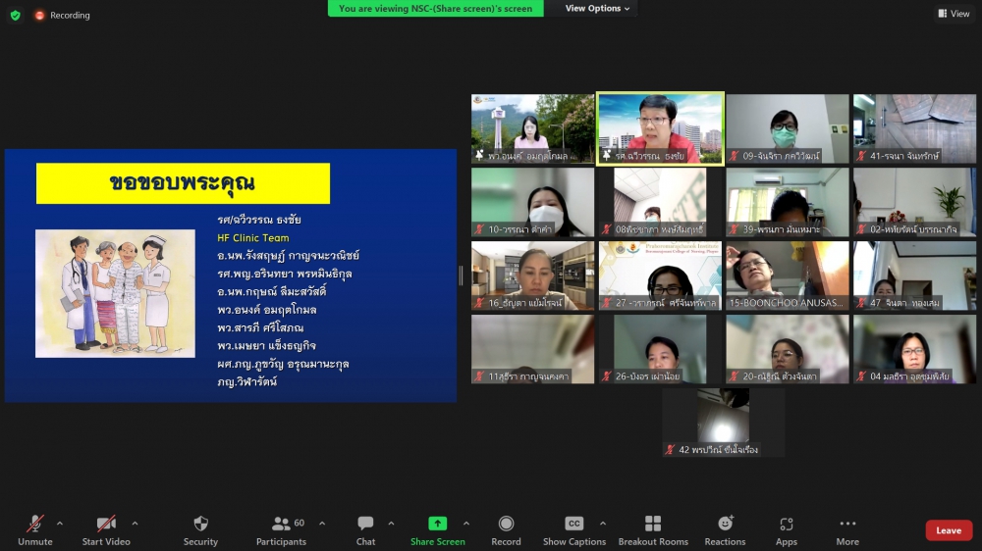The image size is (982, 551).
Task: Toggle Show Captions on
Action: [x=574, y=525]
